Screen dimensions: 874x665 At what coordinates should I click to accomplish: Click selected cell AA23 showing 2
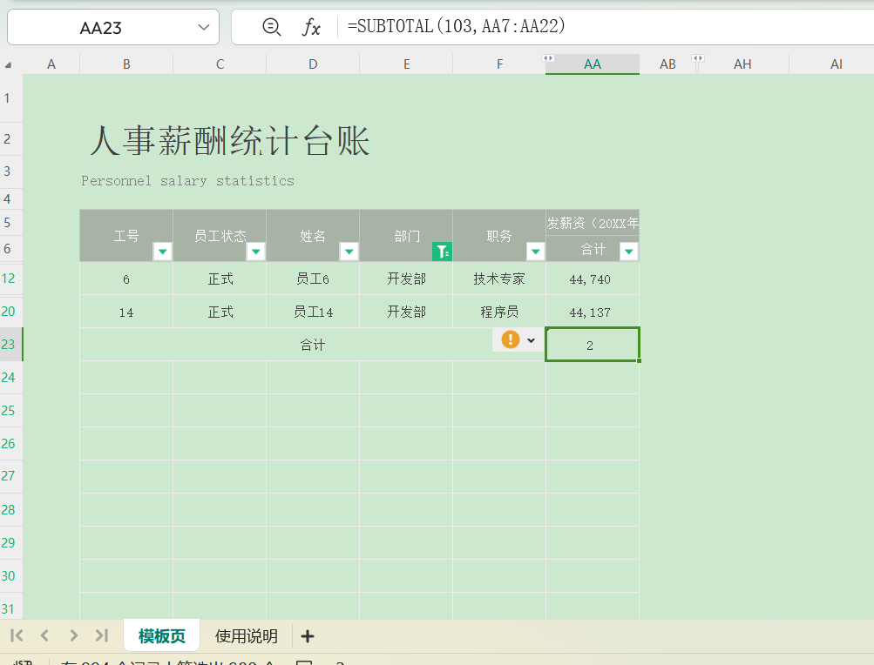pos(592,345)
